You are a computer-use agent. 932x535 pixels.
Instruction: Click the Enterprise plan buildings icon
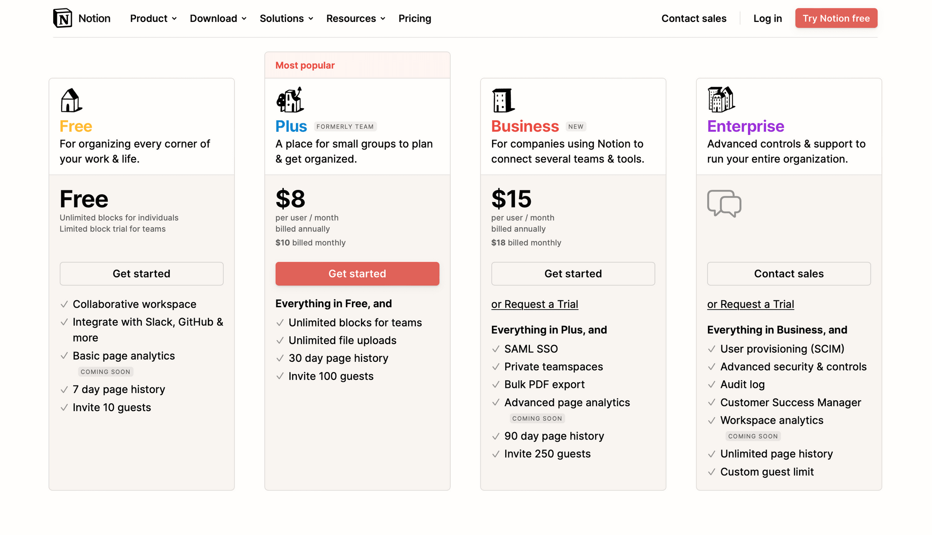point(721,100)
